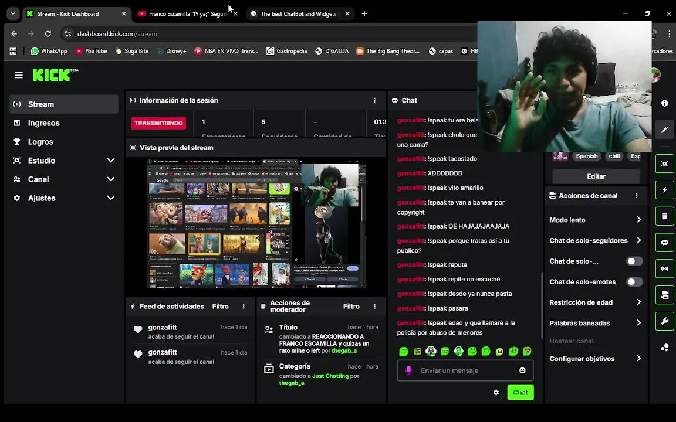This screenshot has height=422, width=676.
Task: Toggle the truncated Chat de solo-... switch
Action: click(x=634, y=261)
